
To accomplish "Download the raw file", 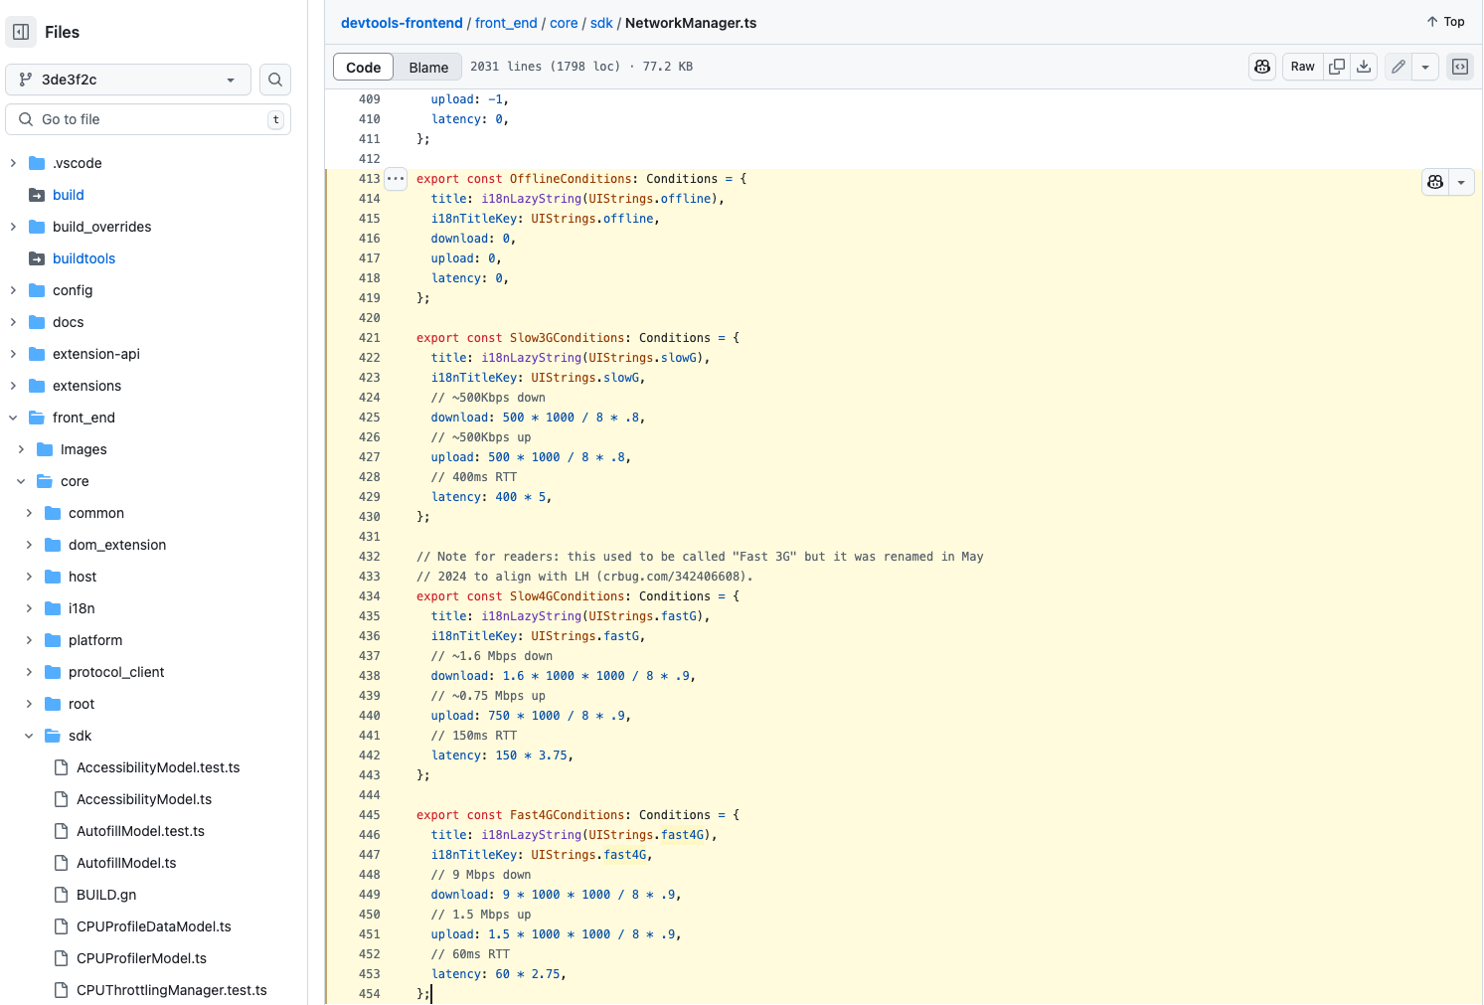I will pos(1364,67).
